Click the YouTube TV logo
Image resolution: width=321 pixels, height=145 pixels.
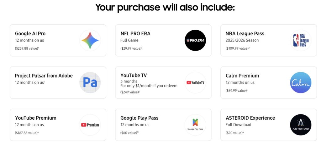pyautogui.click(x=195, y=82)
